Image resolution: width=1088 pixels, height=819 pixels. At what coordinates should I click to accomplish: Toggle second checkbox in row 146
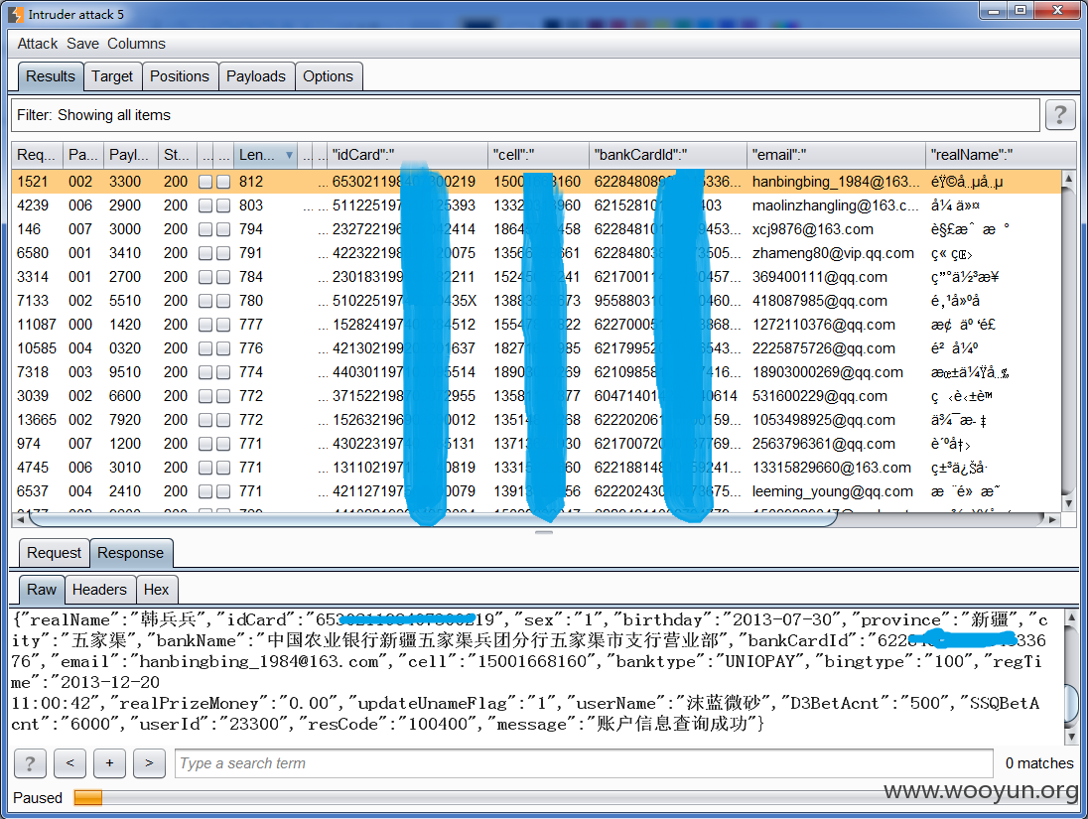(223, 229)
